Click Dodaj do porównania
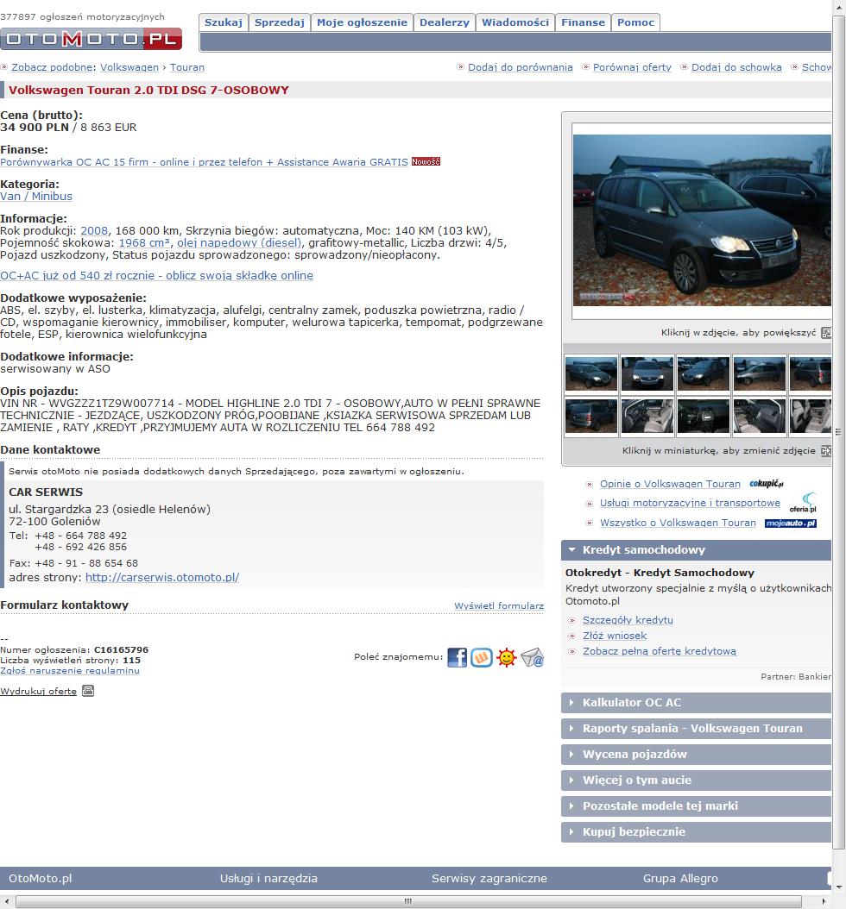Screen dimensions: 846x909 [521, 67]
